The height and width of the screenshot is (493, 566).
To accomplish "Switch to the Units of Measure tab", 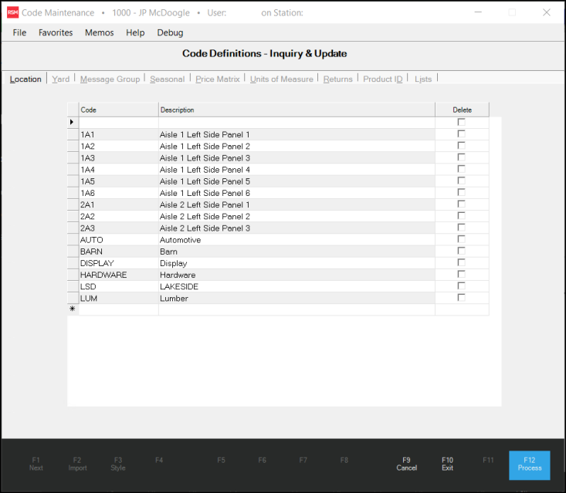I will pyautogui.click(x=282, y=79).
